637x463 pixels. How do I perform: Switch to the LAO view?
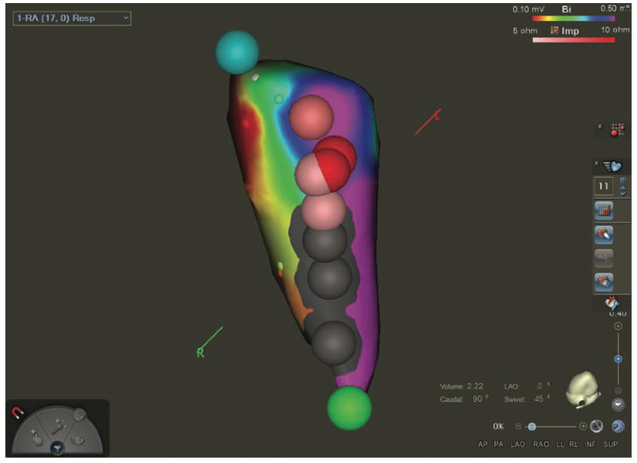click(517, 444)
